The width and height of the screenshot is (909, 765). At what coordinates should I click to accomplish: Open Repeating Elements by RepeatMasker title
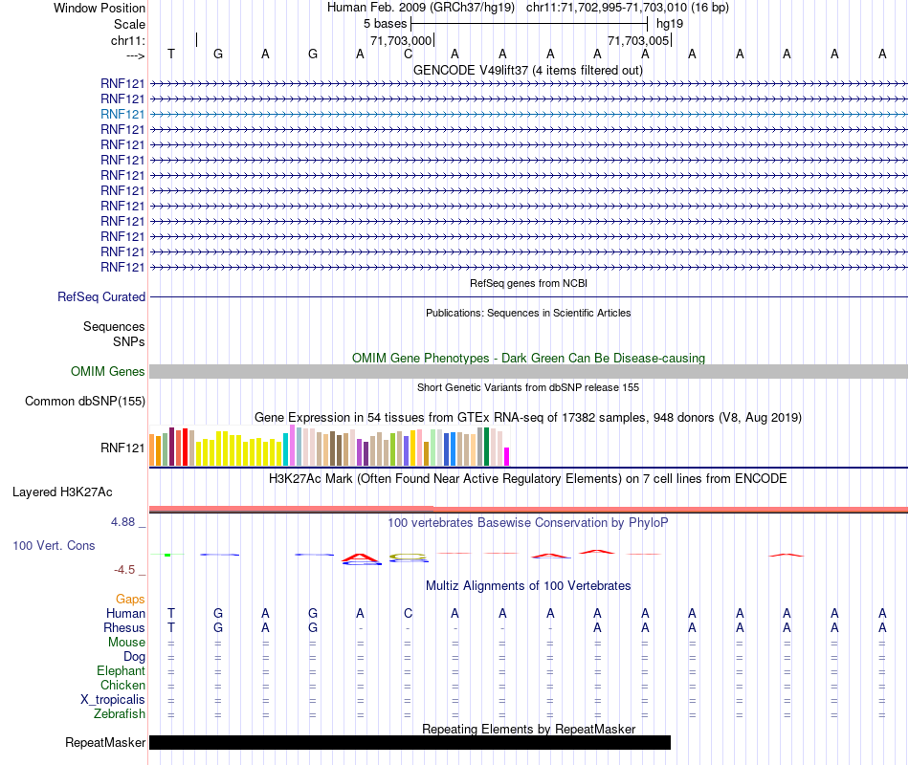click(528, 729)
